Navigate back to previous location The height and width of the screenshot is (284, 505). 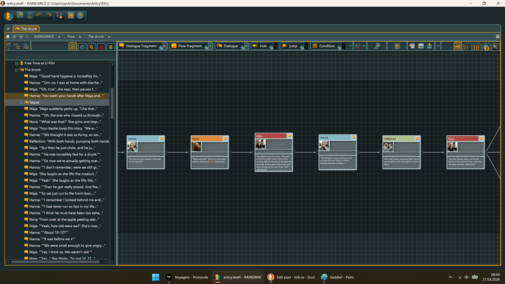pos(21,37)
